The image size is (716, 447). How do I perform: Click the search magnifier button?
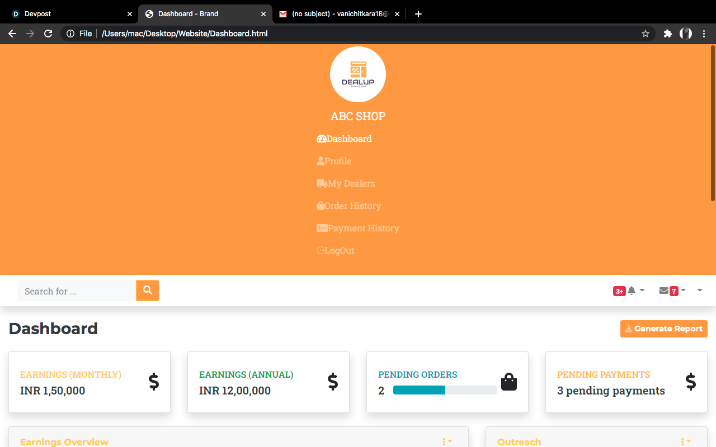coord(147,291)
